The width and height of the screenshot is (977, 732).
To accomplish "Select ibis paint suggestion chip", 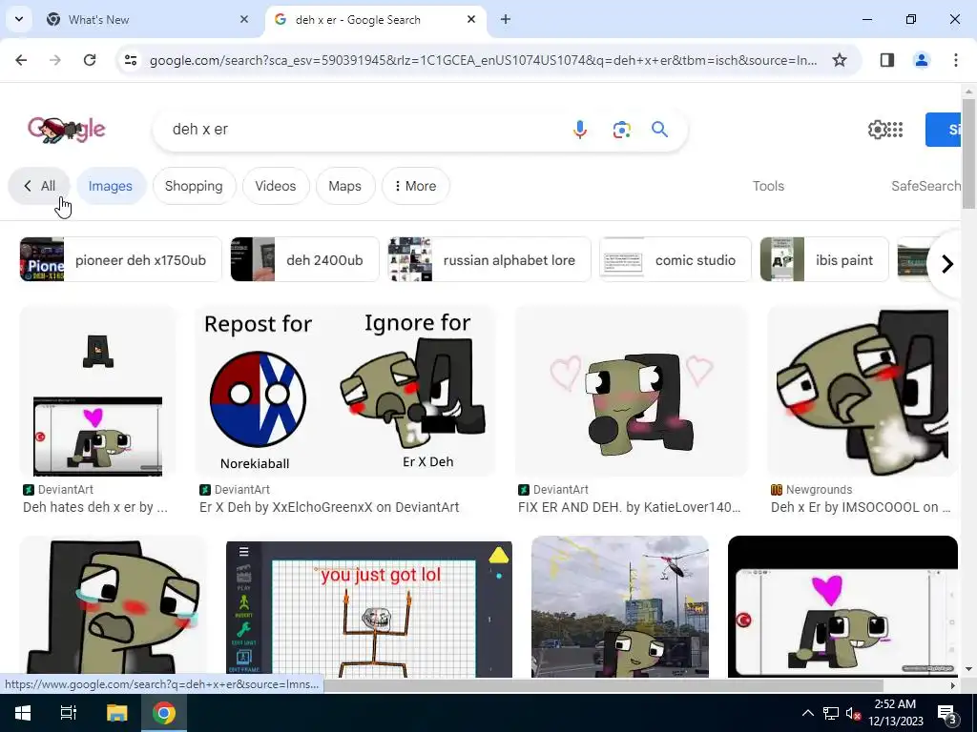I will [824, 259].
